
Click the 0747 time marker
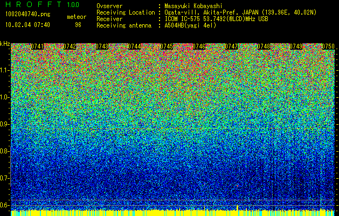click(231, 46)
